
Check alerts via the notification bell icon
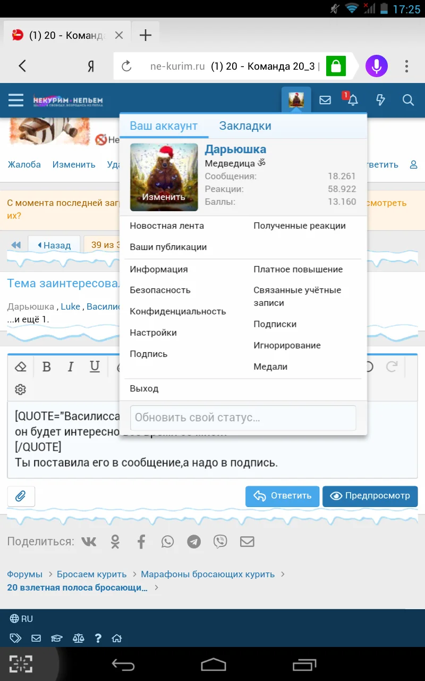point(352,100)
